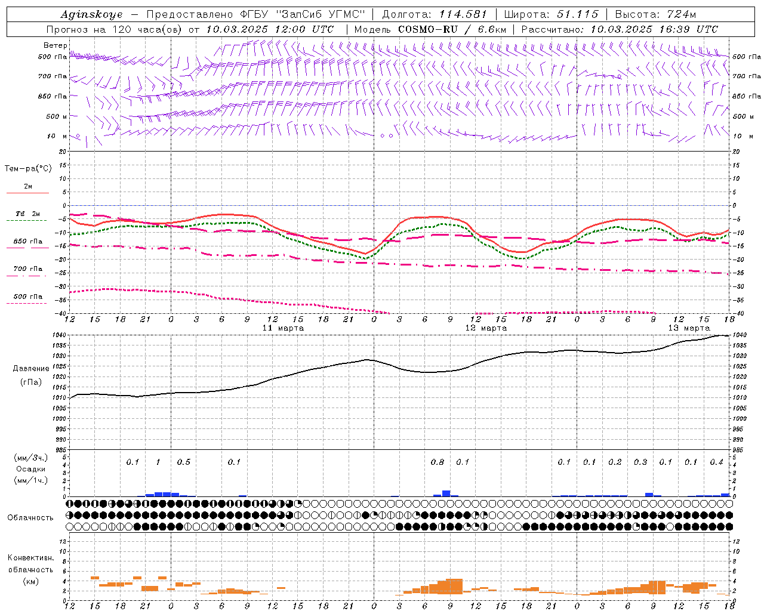This screenshot has width=764, height=611.
Task: Click 1010 on the left pressure axis
Action: pyautogui.click(x=59, y=398)
